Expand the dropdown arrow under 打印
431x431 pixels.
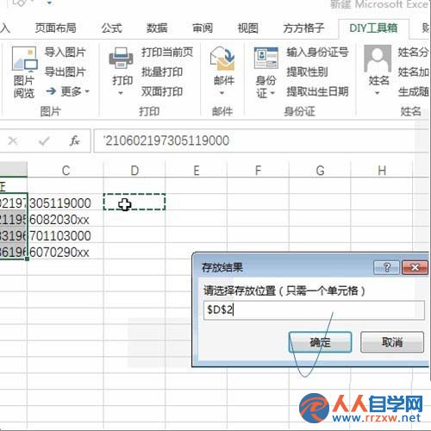click(121, 93)
